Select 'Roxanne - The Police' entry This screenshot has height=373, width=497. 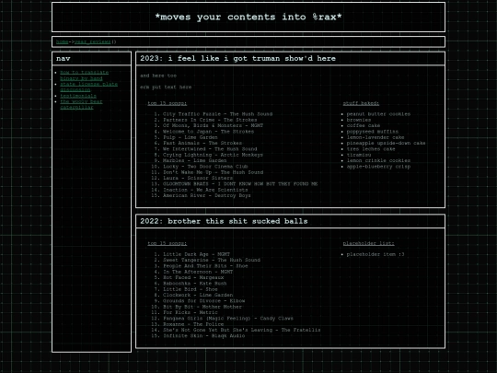tap(193, 324)
